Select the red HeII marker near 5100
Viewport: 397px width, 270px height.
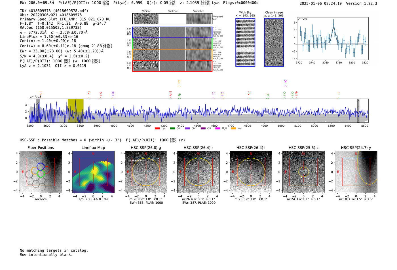tap(296, 94)
